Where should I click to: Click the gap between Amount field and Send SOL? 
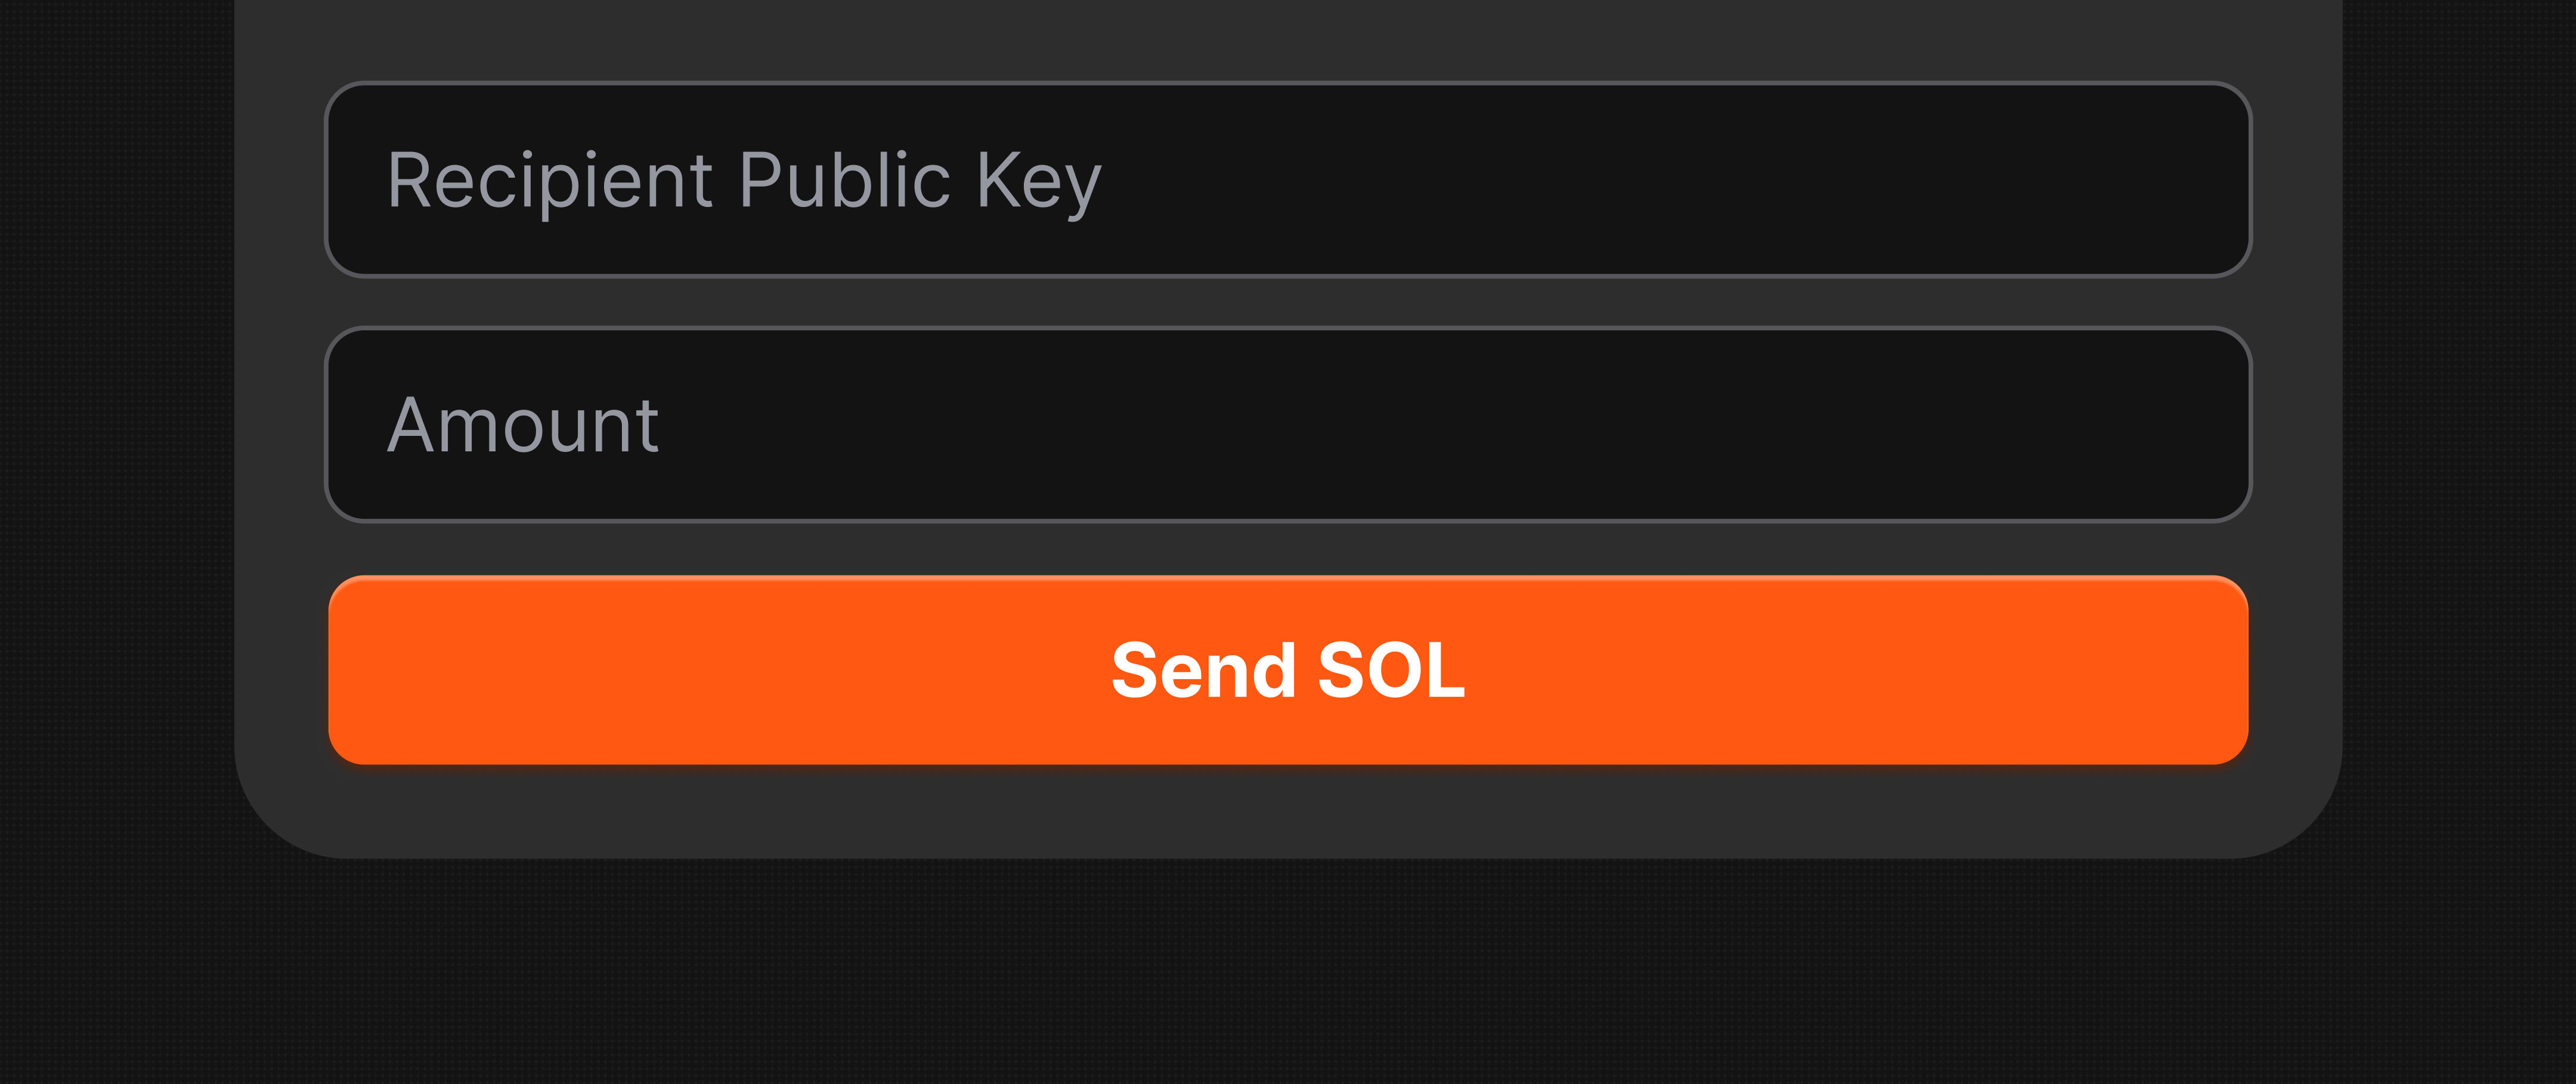tap(1288, 548)
